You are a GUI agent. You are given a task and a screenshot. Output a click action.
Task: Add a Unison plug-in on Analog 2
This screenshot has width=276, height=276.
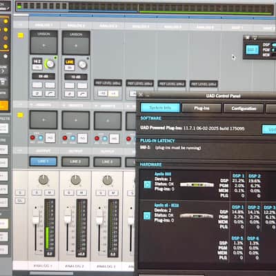(x=76, y=46)
